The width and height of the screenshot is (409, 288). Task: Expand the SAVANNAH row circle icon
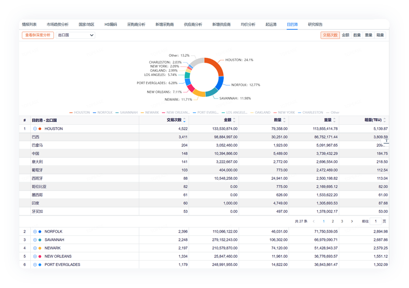click(x=35, y=240)
